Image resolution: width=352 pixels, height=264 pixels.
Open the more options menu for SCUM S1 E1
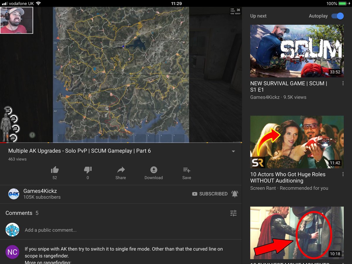(x=343, y=84)
